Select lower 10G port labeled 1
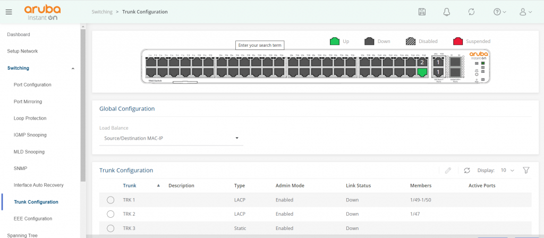This screenshot has width=544, height=238. pos(438,72)
